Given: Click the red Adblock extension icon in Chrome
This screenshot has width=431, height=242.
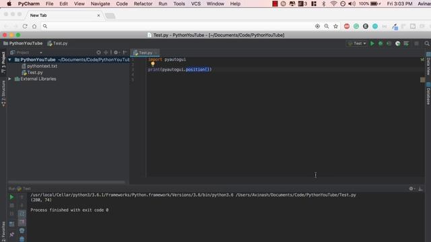Looking at the screenshot, I should (347, 26).
